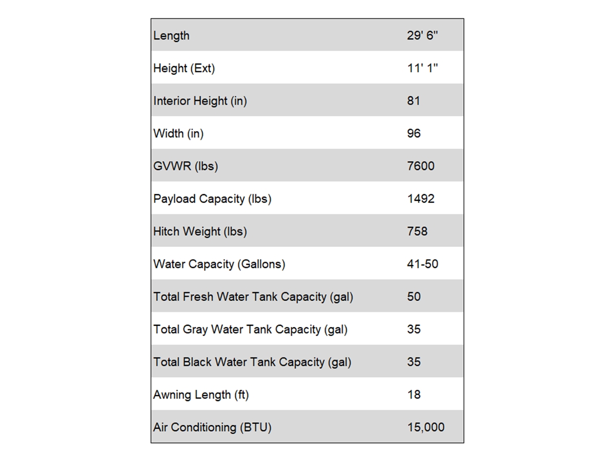
Task: Click the Payload Capacity (lbs) label
Action: (212, 199)
